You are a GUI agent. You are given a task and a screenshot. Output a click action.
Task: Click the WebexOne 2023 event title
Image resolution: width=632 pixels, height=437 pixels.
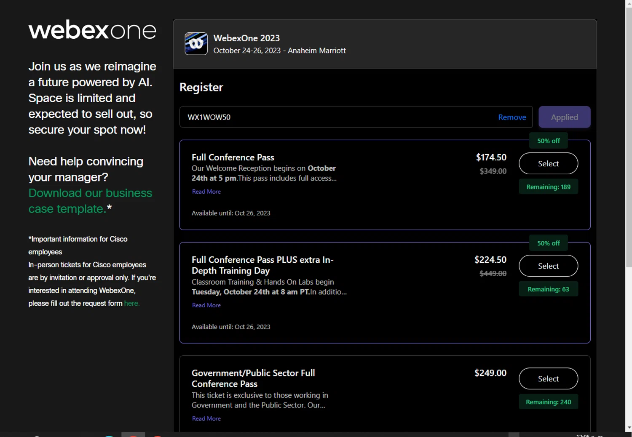[246, 38]
